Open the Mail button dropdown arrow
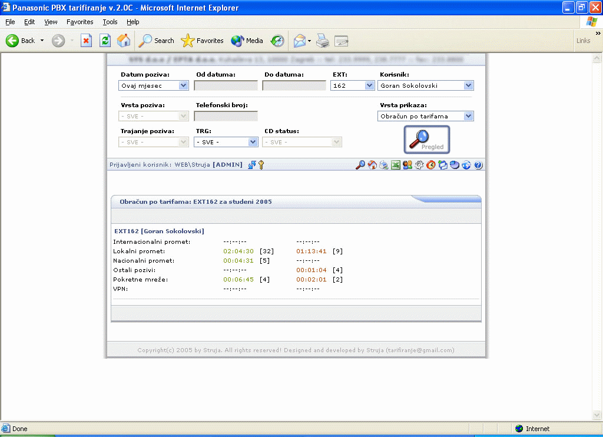Viewport: 603px width, 437px height. (x=309, y=41)
